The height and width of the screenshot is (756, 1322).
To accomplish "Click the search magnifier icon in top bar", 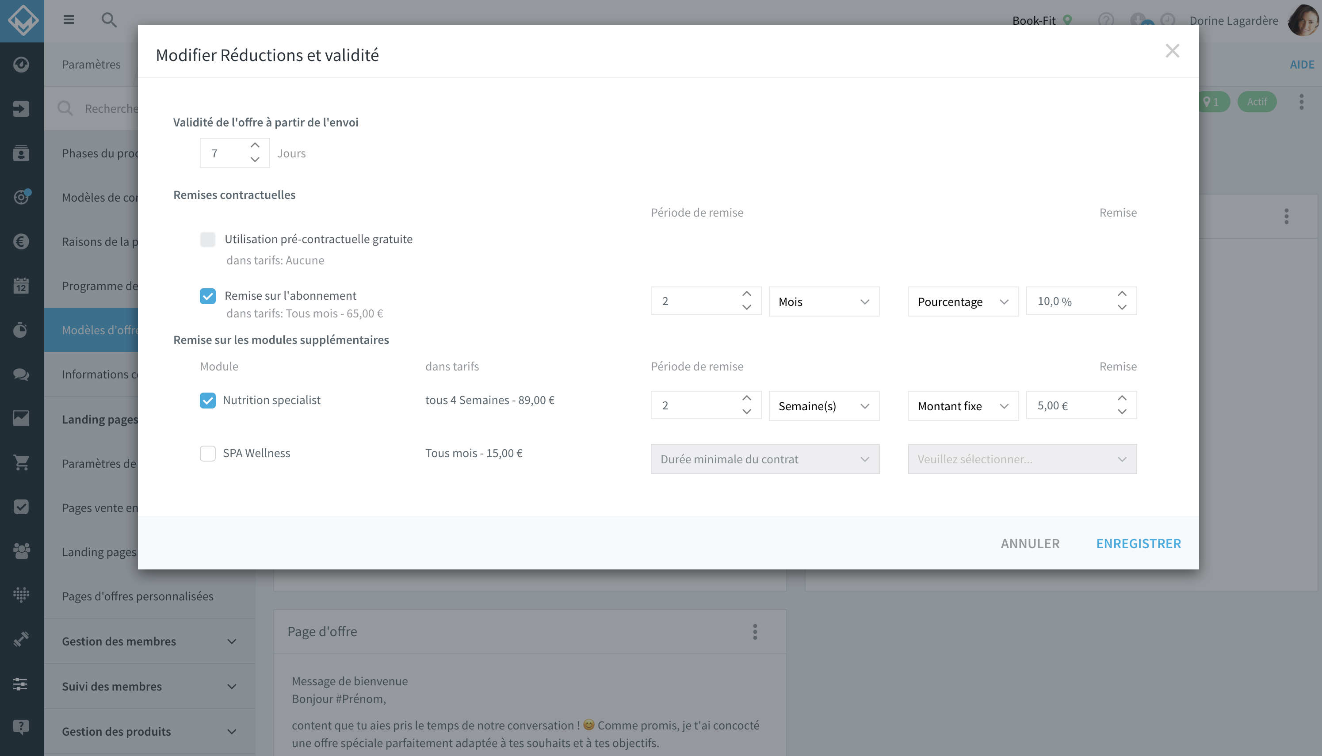I will pos(108,20).
